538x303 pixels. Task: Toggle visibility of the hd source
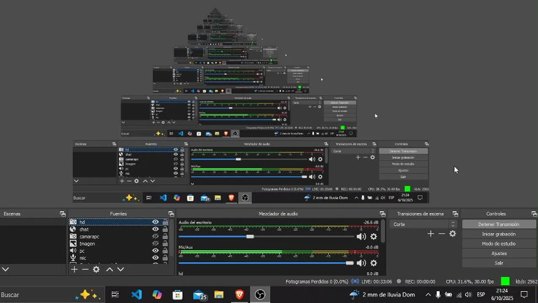tap(156, 222)
